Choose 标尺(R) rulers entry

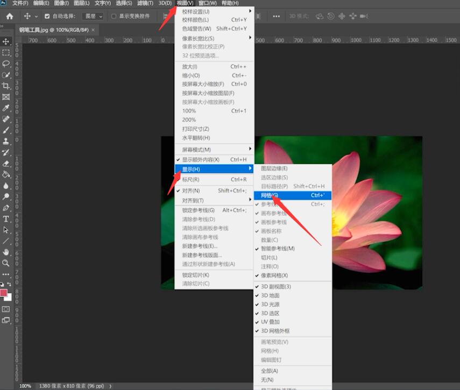(214, 180)
